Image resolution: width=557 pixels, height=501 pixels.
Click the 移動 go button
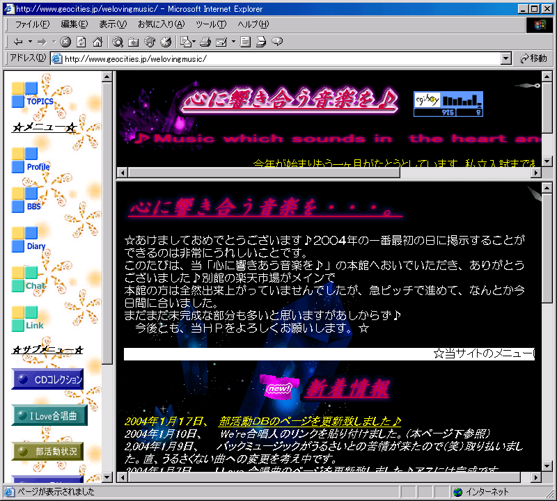533,58
